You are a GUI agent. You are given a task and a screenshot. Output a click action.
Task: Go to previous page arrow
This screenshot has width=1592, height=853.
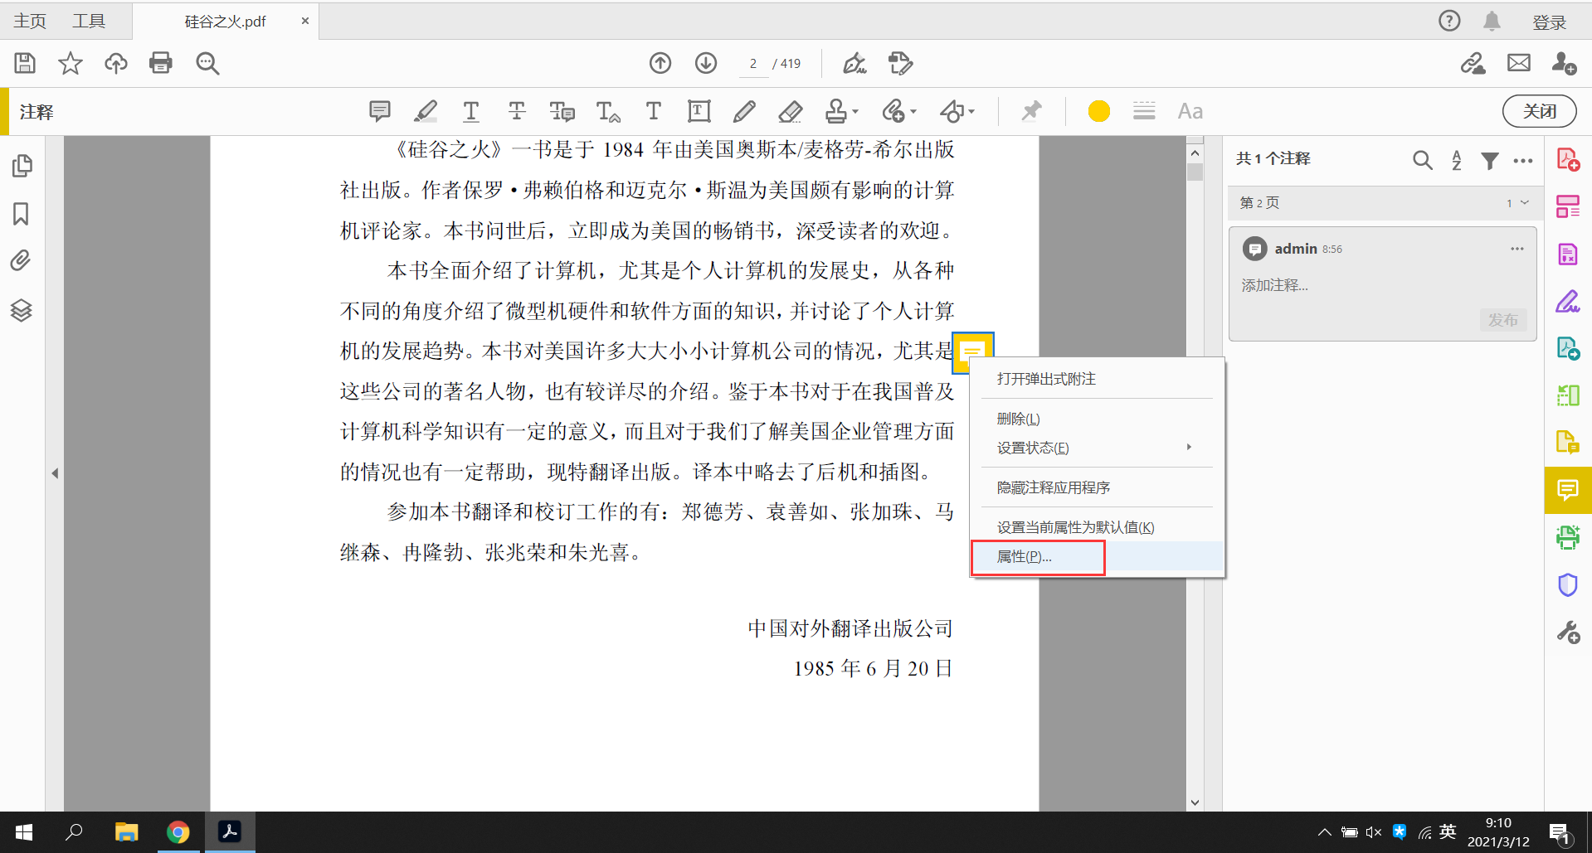coord(660,63)
